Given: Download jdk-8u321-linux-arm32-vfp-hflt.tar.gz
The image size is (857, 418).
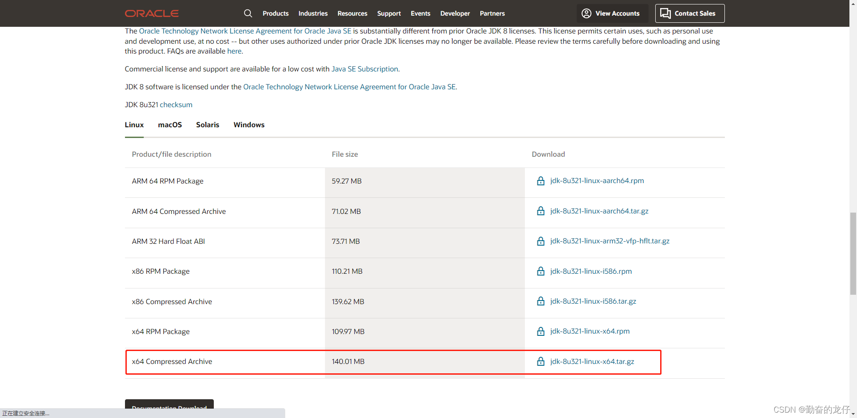Looking at the screenshot, I should tap(610, 241).
